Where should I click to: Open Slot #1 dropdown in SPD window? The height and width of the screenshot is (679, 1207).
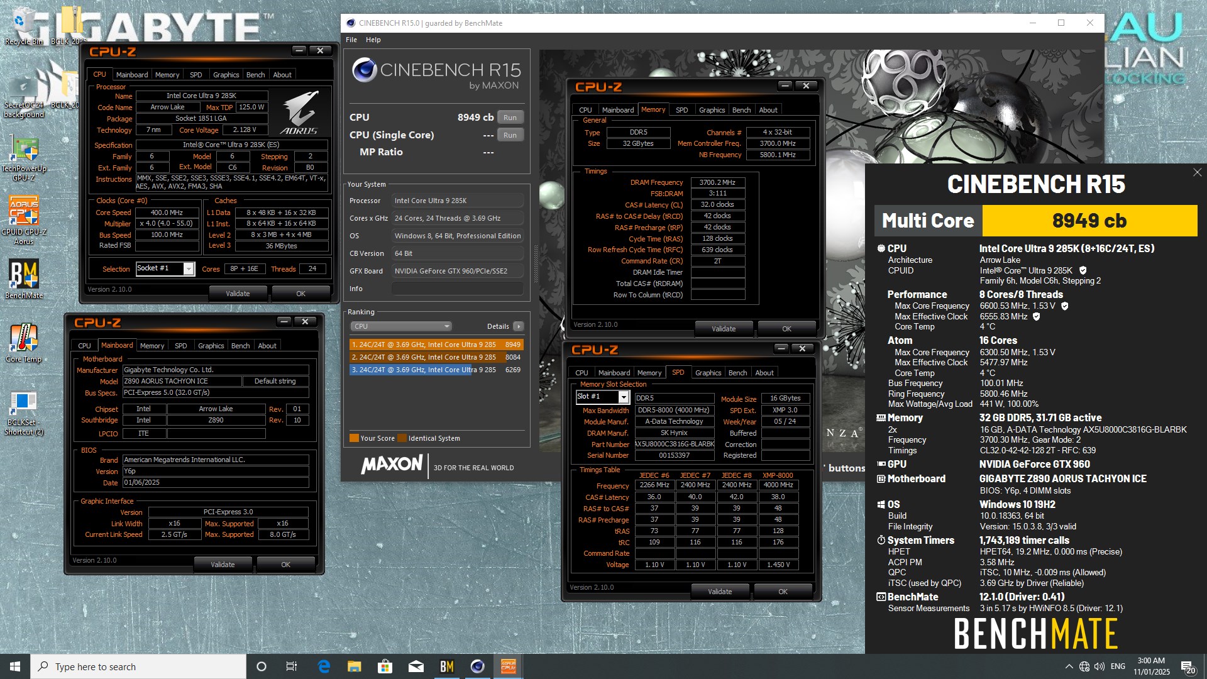(x=623, y=397)
